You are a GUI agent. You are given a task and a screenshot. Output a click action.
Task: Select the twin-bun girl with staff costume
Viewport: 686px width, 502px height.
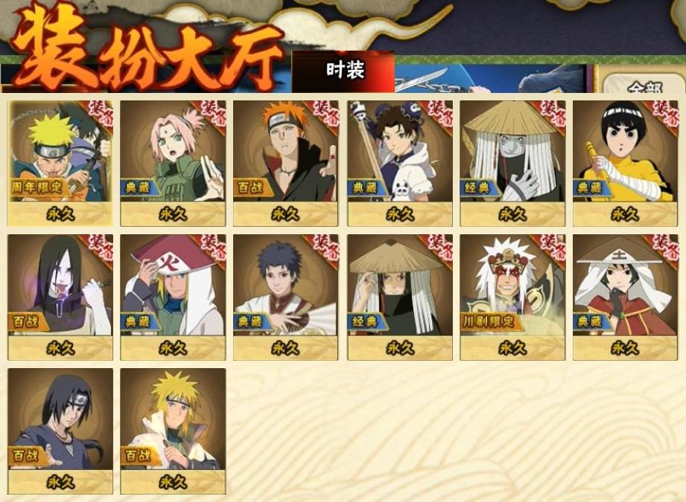400,164
